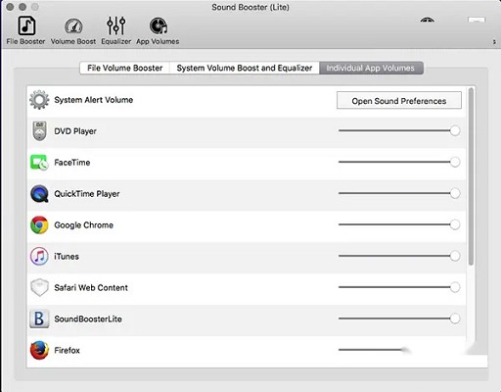Click the red close window button
The height and width of the screenshot is (392, 501).
pyautogui.click(x=10, y=7)
